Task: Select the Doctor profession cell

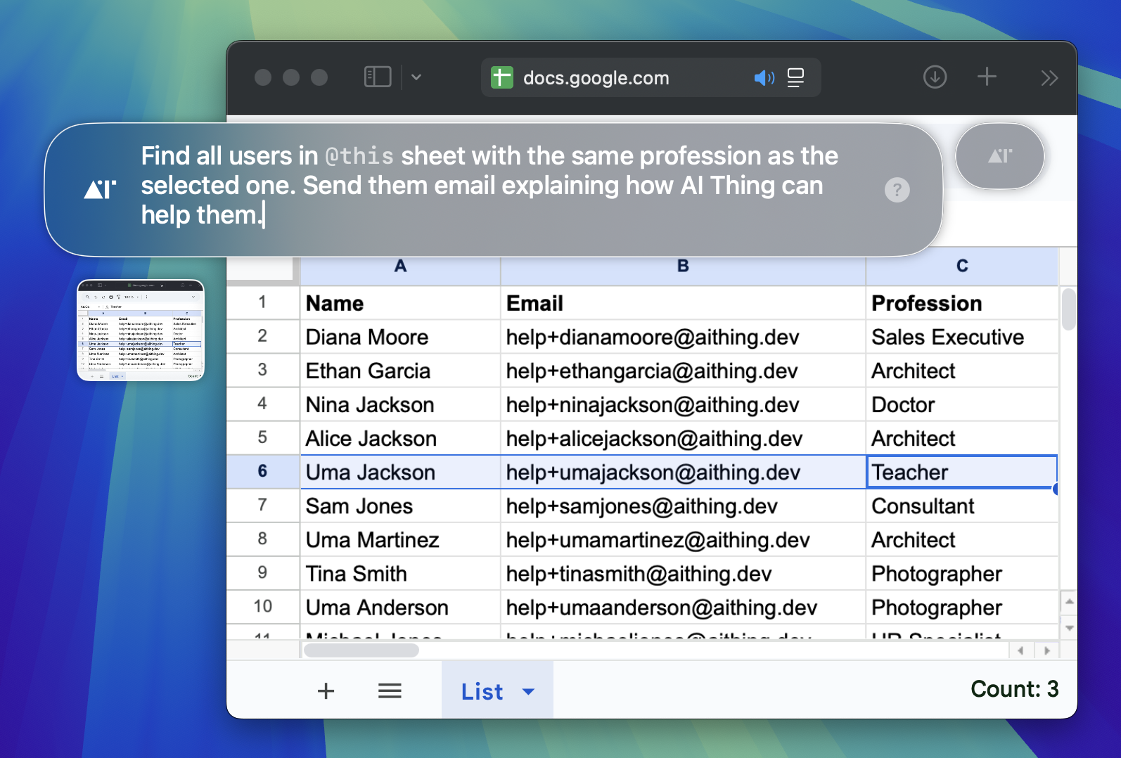Action: pyautogui.click(x=962, y=404)
